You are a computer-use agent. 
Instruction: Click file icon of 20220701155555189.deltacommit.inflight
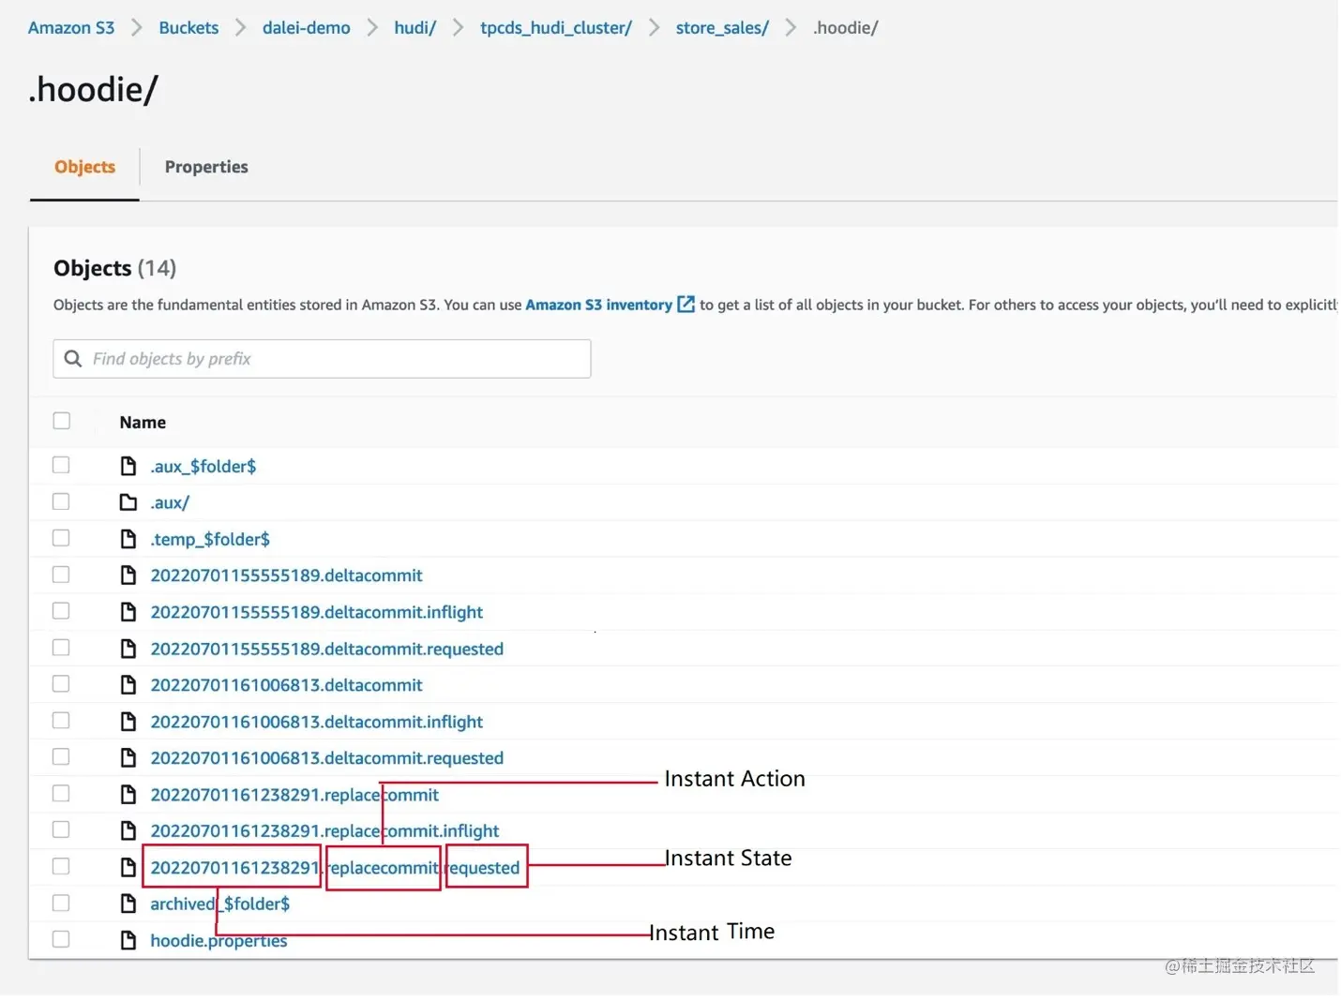[x=128, y=612]
